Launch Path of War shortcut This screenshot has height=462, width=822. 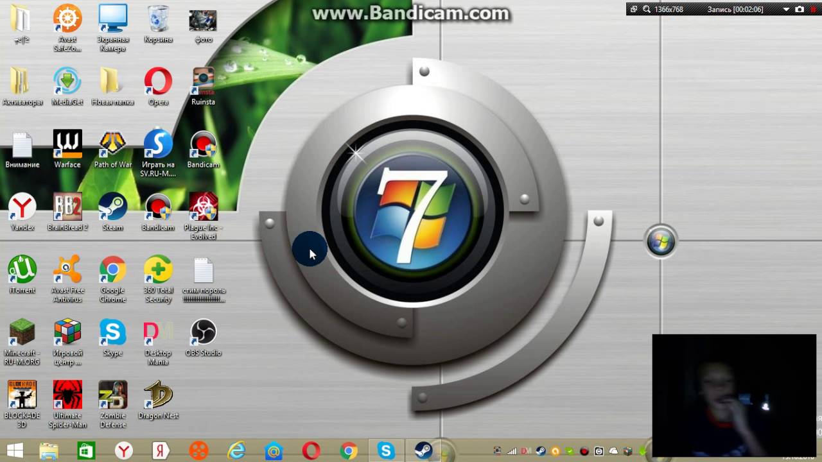coord(112,150)
